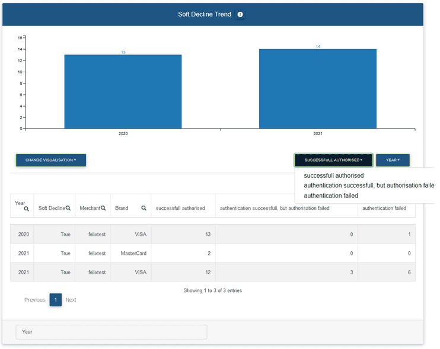The width and height of the screenshot is (440, 349).
Task: Select 'successfull authorised' menu option
Action: coord(333,175)
